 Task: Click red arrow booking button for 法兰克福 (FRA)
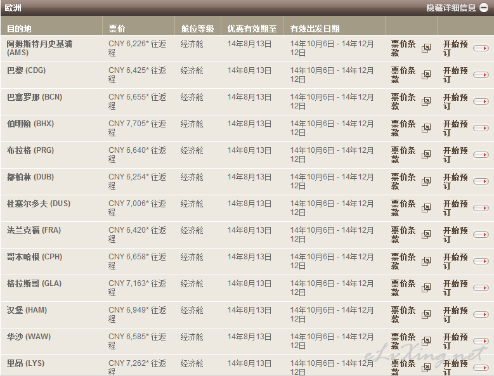pyautogui.click(x=481, y=235)
